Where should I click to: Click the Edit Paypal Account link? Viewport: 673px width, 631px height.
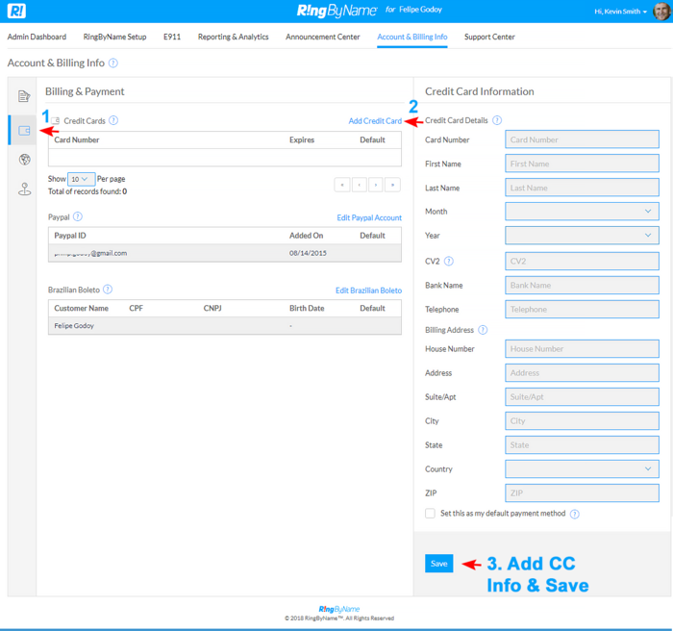(x=369, y=217)
